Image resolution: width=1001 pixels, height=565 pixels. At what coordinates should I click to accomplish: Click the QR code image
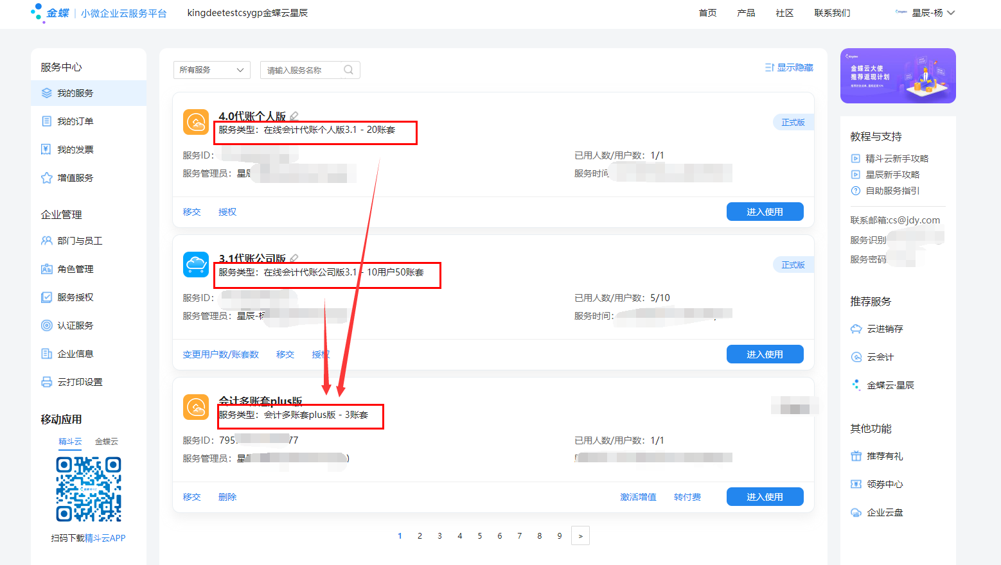[x=89, y=489]
